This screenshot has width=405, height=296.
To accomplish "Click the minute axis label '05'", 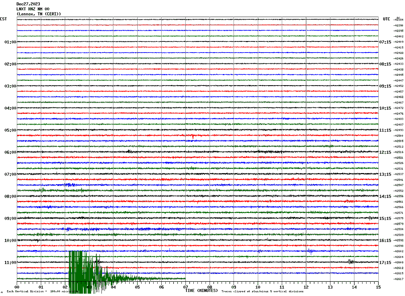I will [x=137, y=287].
